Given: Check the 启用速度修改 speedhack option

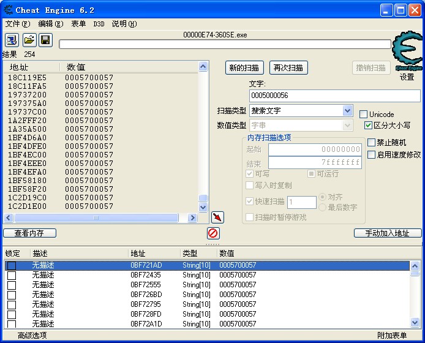Looking at the screenshot, I should coord(372,154).
